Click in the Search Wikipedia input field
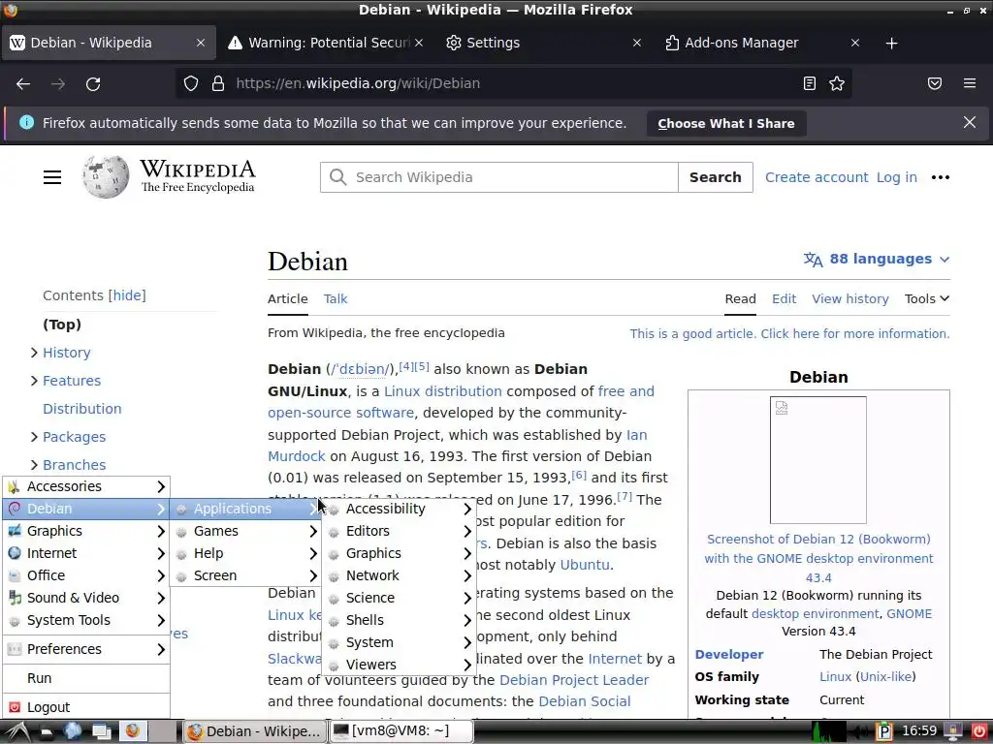 [499, 177]
